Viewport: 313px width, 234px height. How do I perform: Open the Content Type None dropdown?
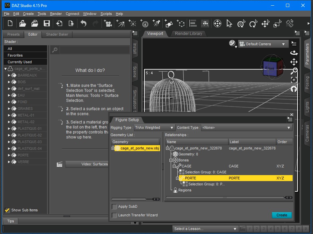click(x=247, y=127)
